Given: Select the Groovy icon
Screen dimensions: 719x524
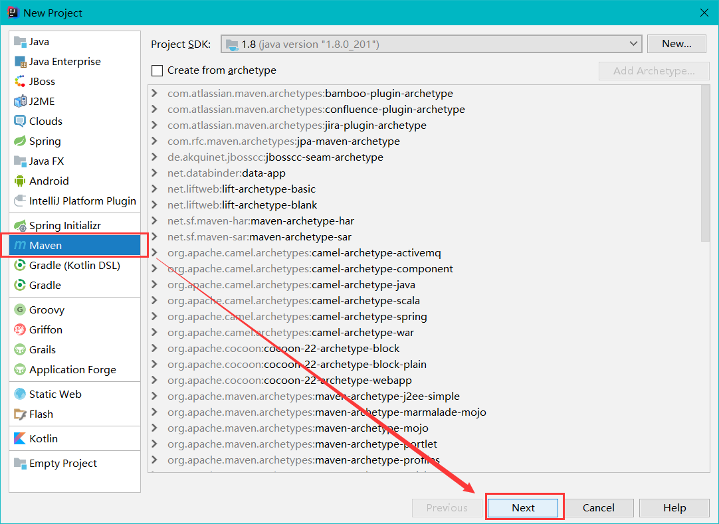Looking at the screenshot, I should [x=20, y=310].
